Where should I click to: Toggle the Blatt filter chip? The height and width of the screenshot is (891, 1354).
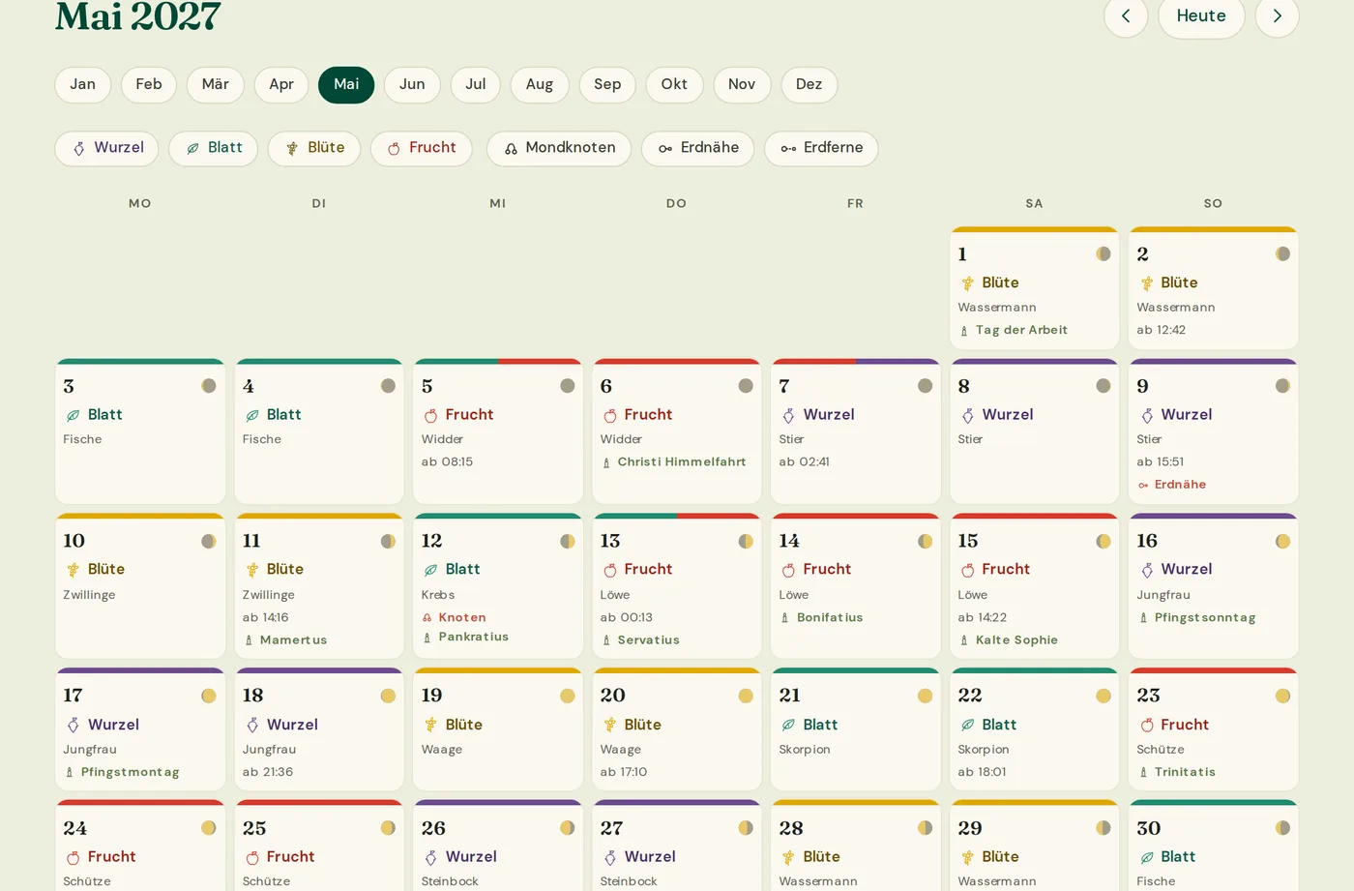[214, 148]
